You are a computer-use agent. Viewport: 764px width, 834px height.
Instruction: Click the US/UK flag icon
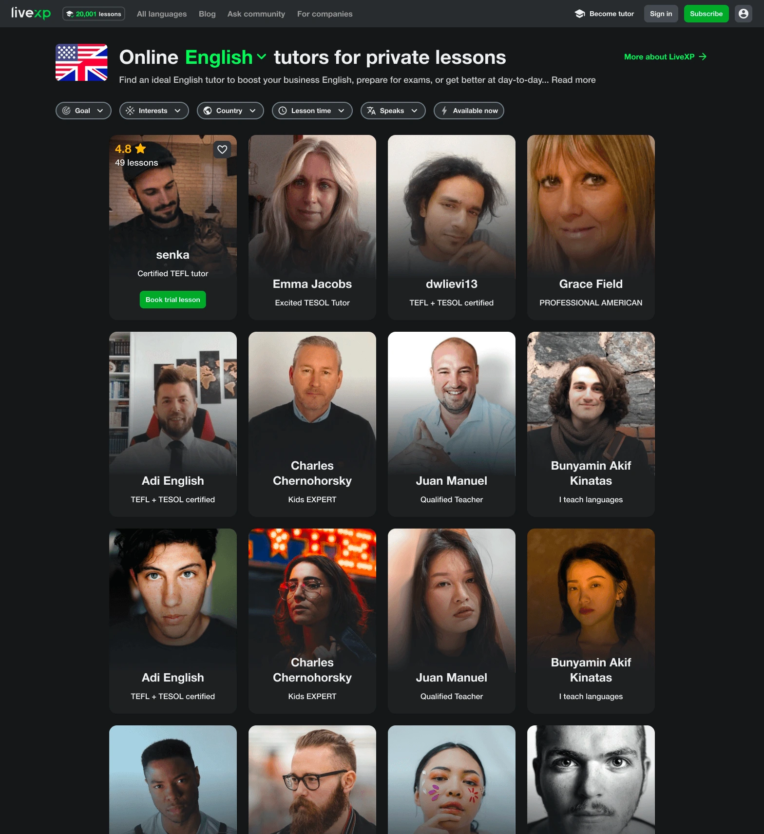click(81, 62)
